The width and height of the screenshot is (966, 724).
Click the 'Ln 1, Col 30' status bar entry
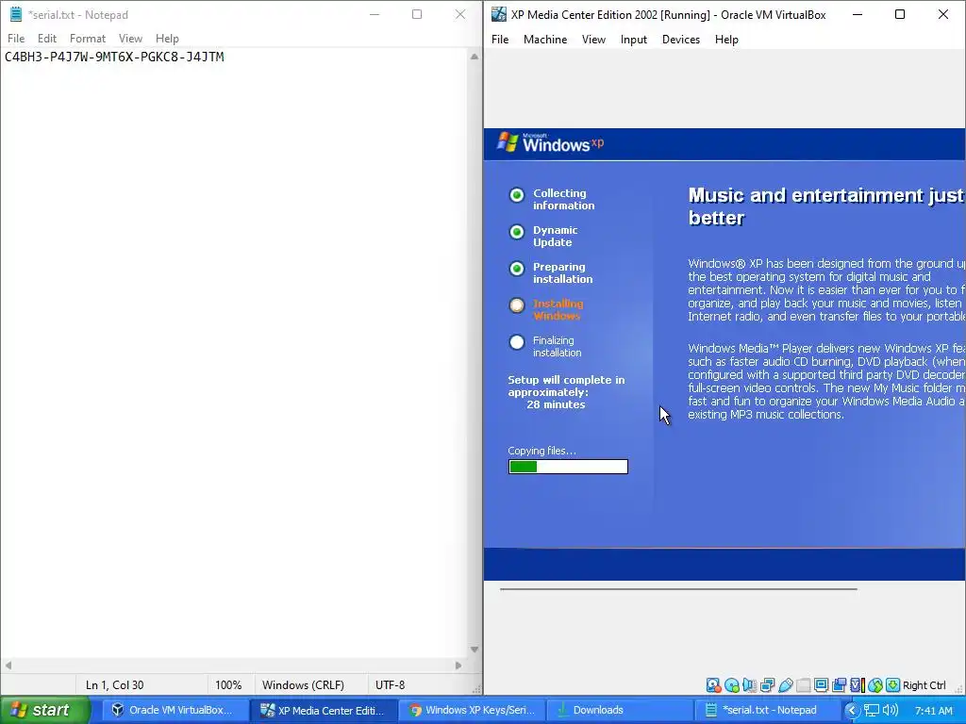(114, 684)
